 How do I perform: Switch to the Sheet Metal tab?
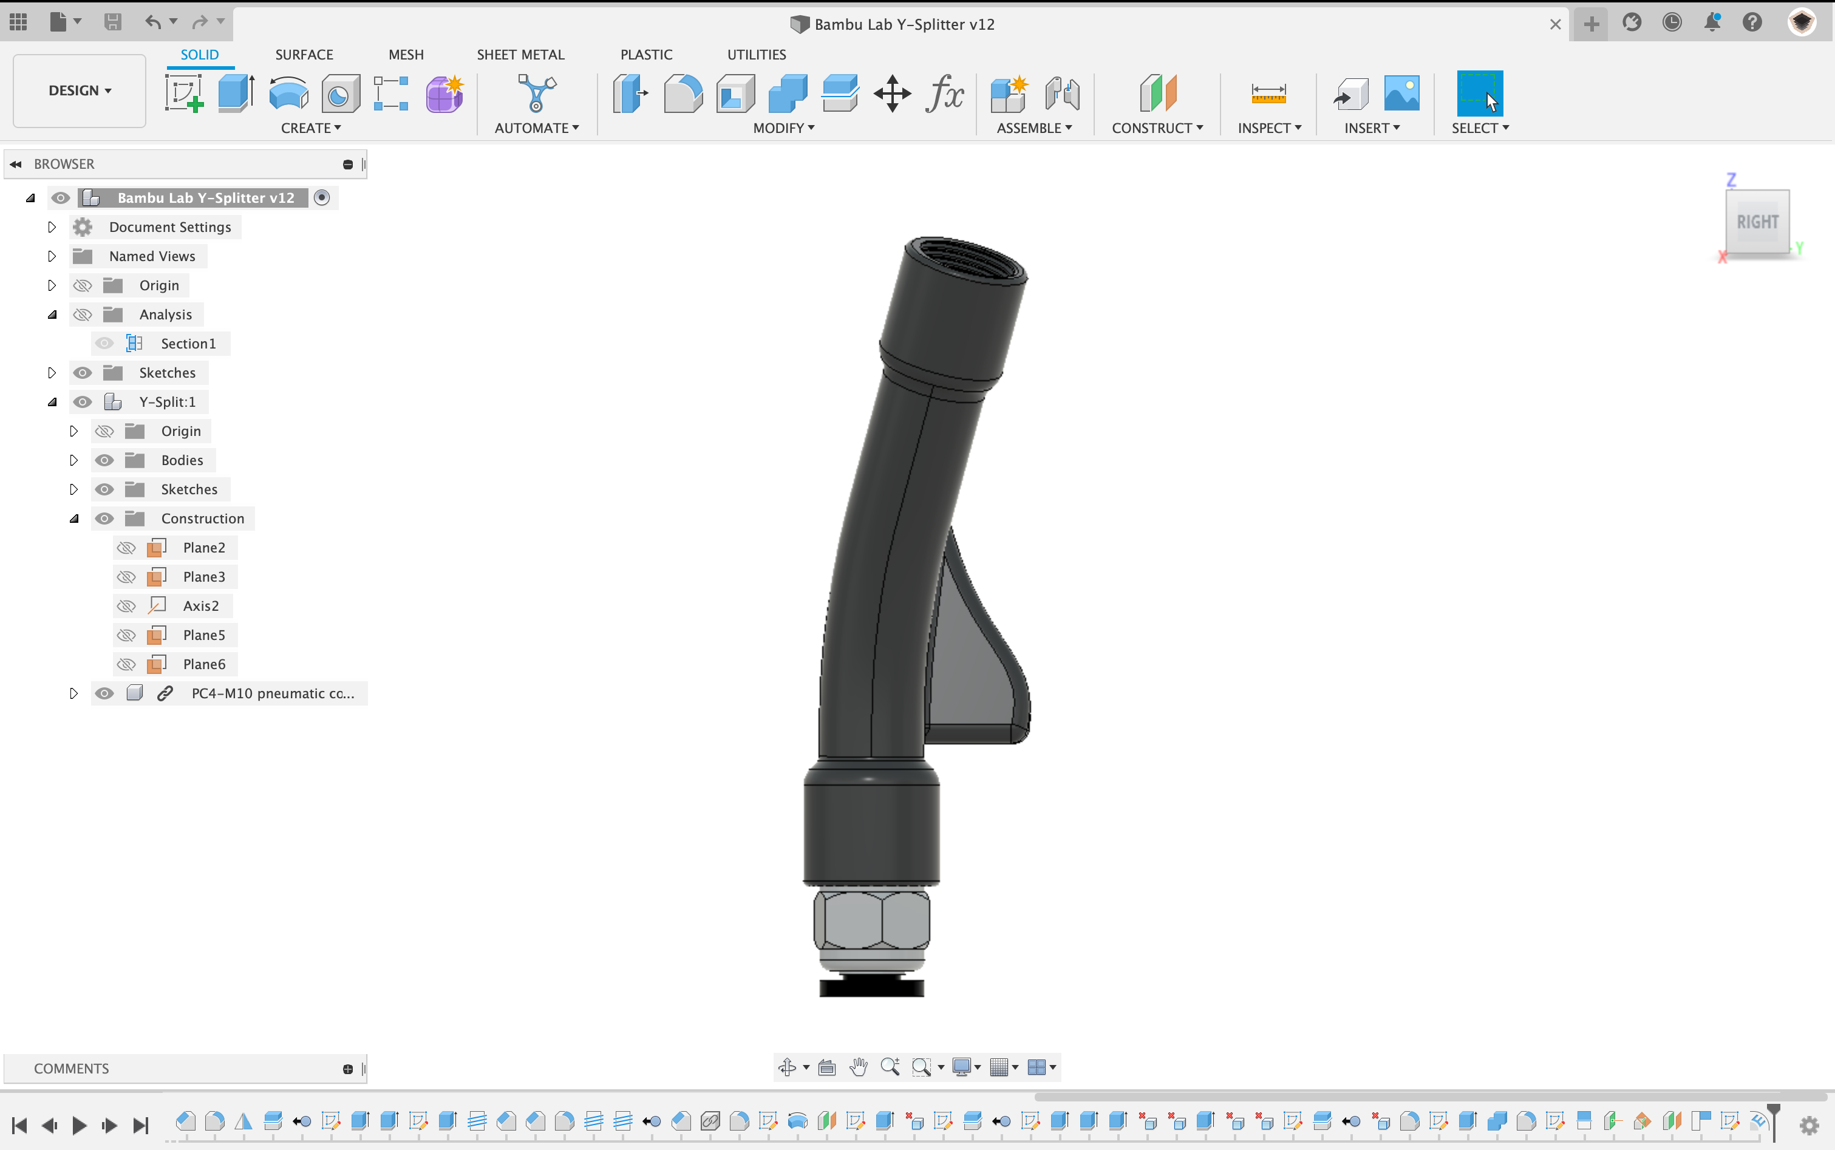[x=519, y=54]
